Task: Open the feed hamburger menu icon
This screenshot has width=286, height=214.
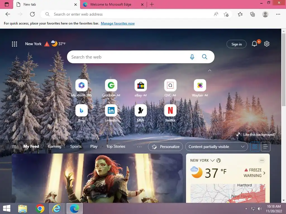Action: [14, 147]
